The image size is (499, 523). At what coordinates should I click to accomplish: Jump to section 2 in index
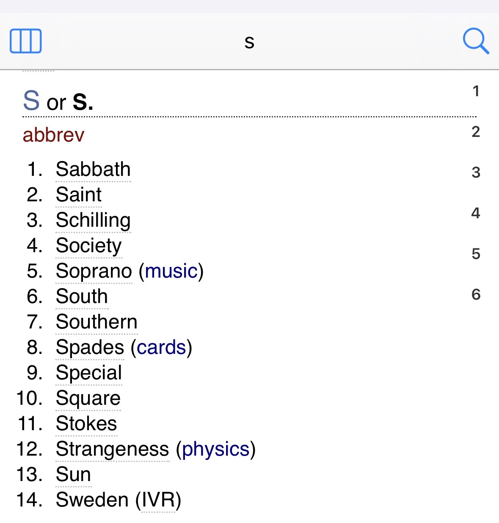(x=476, y=132)
